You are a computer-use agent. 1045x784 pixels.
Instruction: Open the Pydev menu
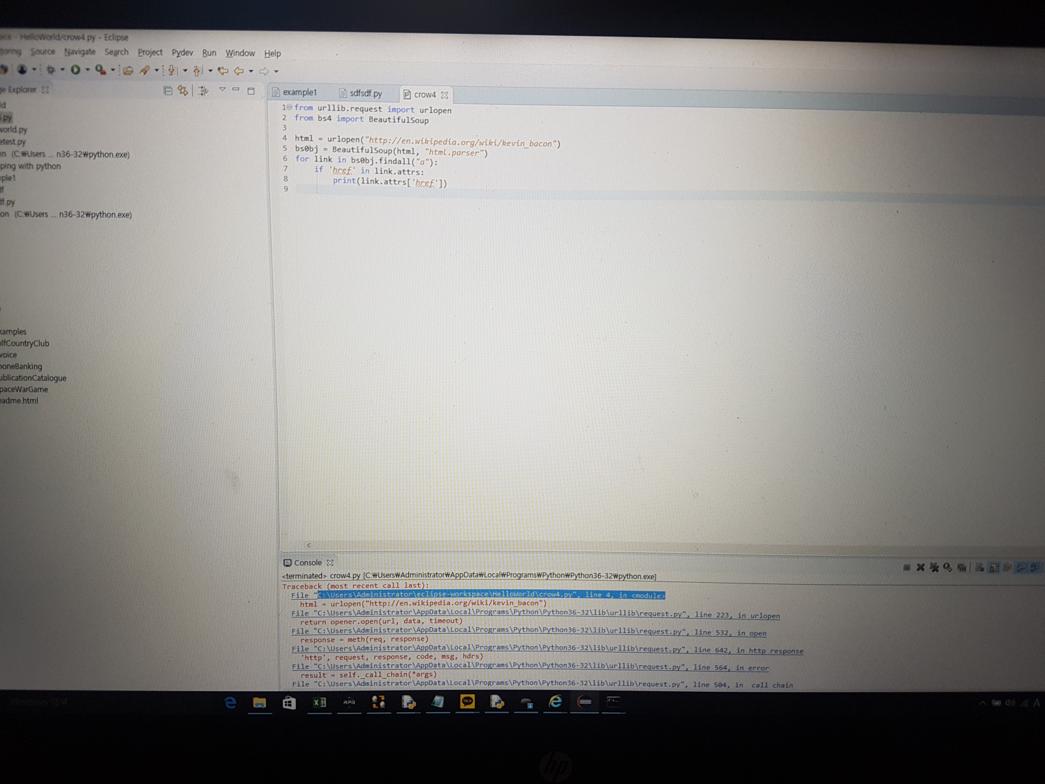[x=182, y=53]
